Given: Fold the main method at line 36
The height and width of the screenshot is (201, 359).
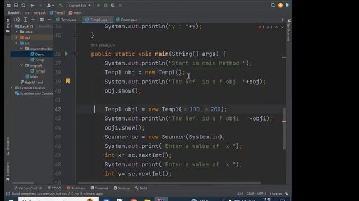Looking at the screenshot, I should (x=75, y=54).
